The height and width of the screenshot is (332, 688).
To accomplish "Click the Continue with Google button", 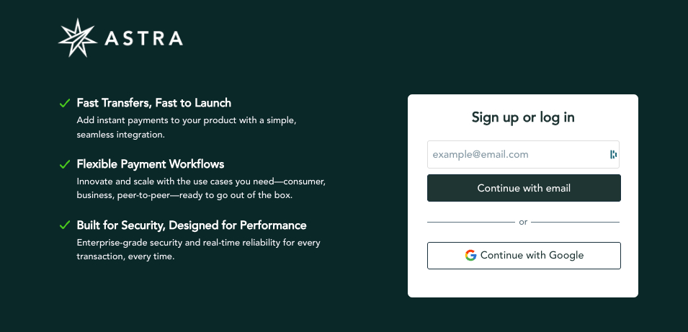I will tap(524, 255).
